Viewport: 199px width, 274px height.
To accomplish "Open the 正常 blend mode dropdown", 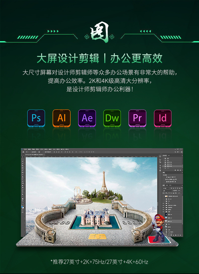I will [x=167, y=191].
